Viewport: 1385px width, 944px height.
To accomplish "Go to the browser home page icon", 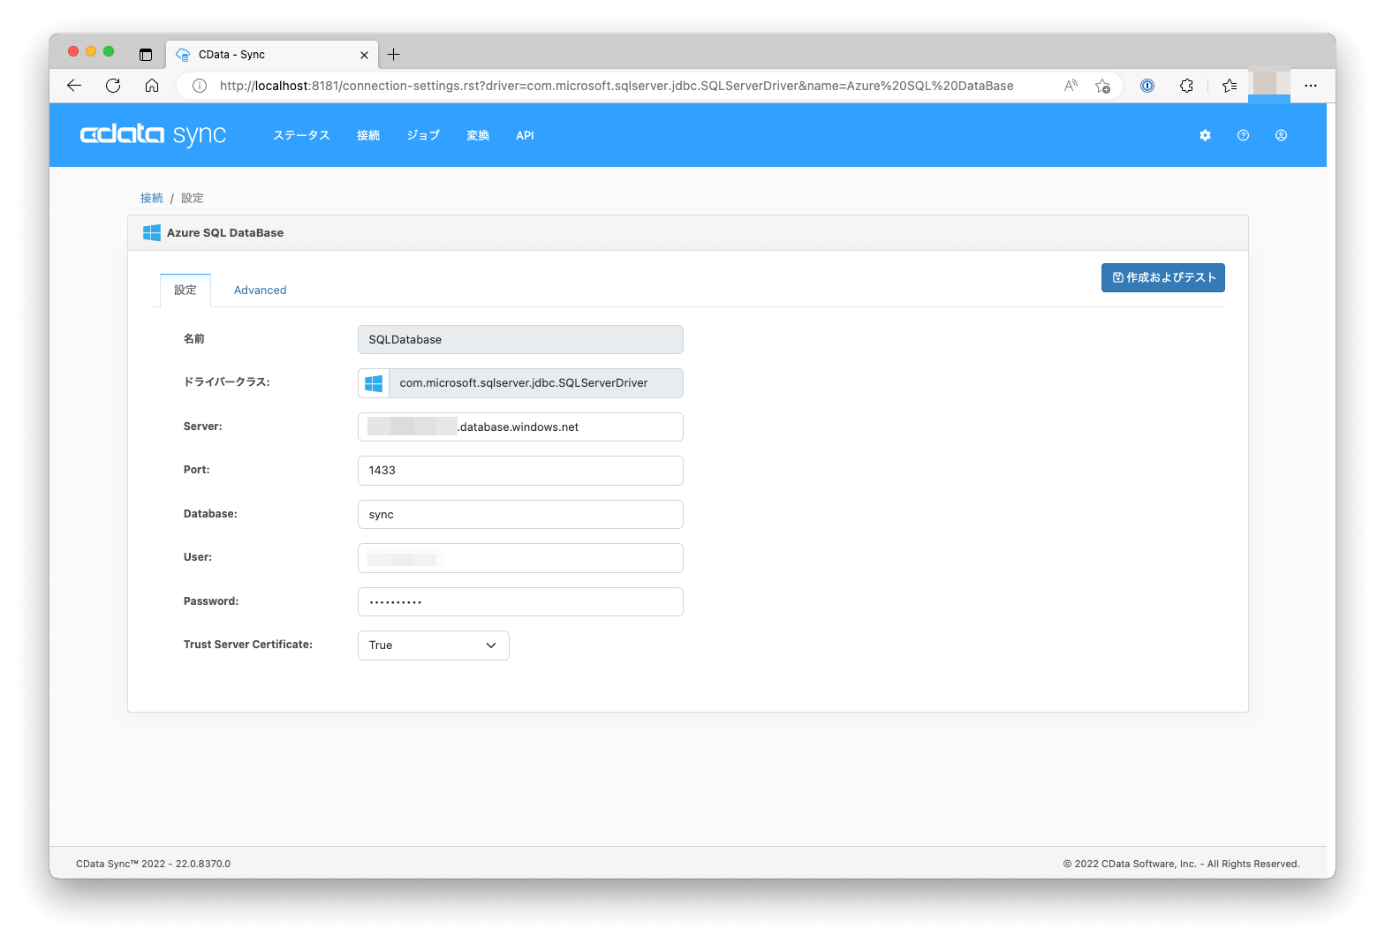I will tap(152, 86).
